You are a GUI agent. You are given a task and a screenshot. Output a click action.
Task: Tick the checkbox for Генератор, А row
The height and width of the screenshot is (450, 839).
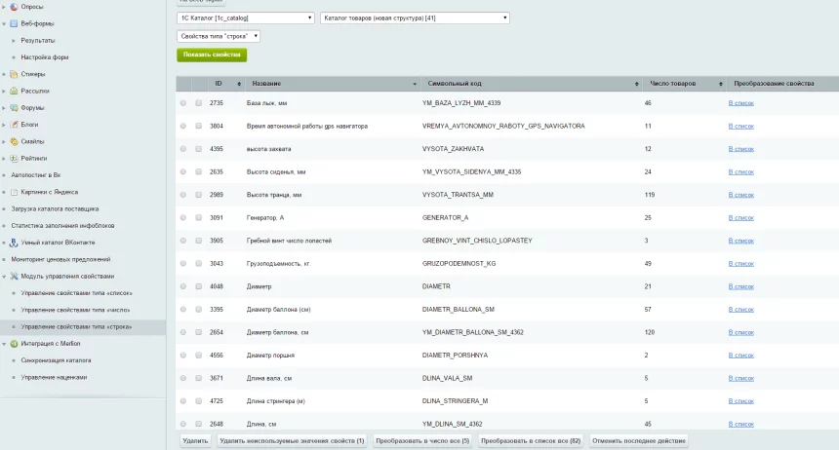click(x=198, y=217)
